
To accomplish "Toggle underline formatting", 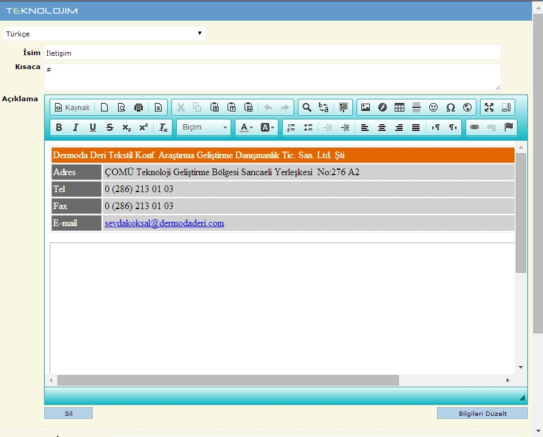I will pyautogui.click(x=93, y=127).
